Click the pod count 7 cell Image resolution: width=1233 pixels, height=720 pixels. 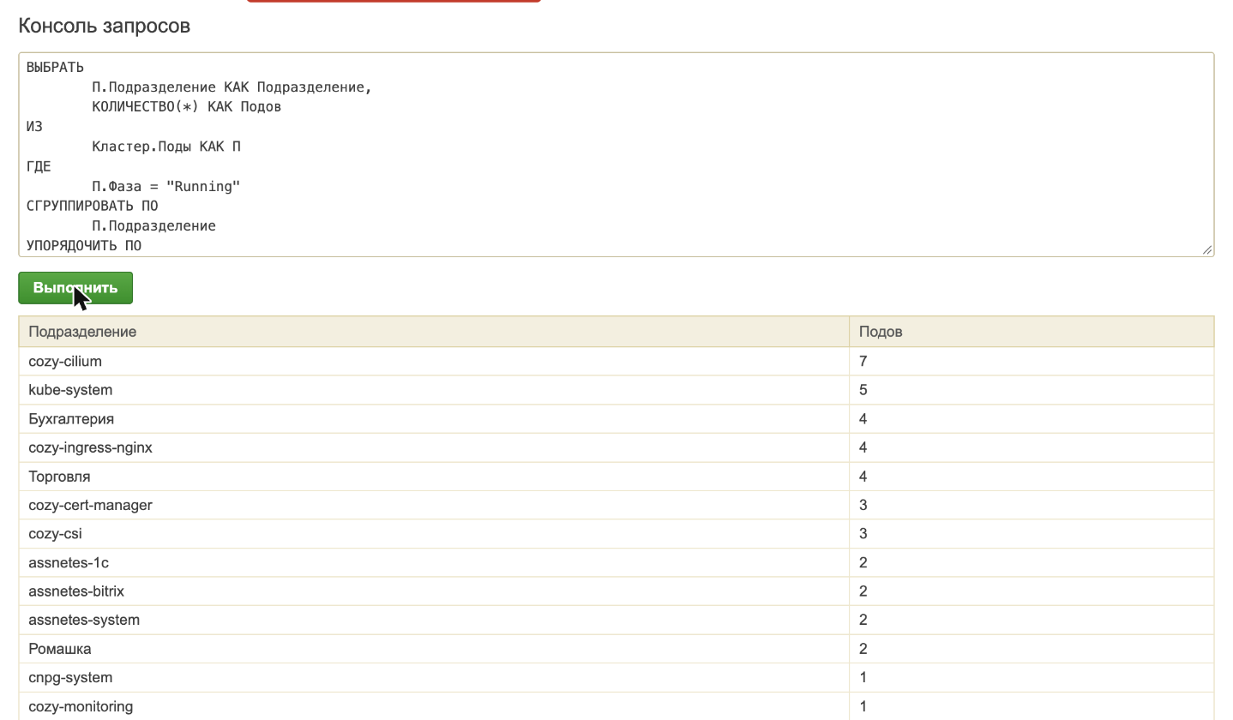point(1032,362)
